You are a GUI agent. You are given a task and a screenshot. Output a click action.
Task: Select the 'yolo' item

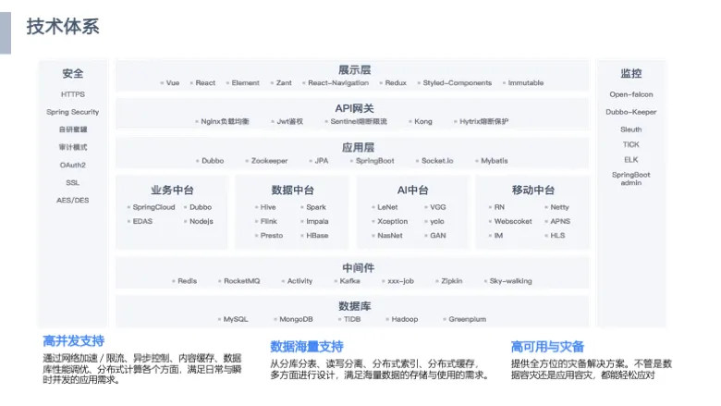(x=437, y=221)
